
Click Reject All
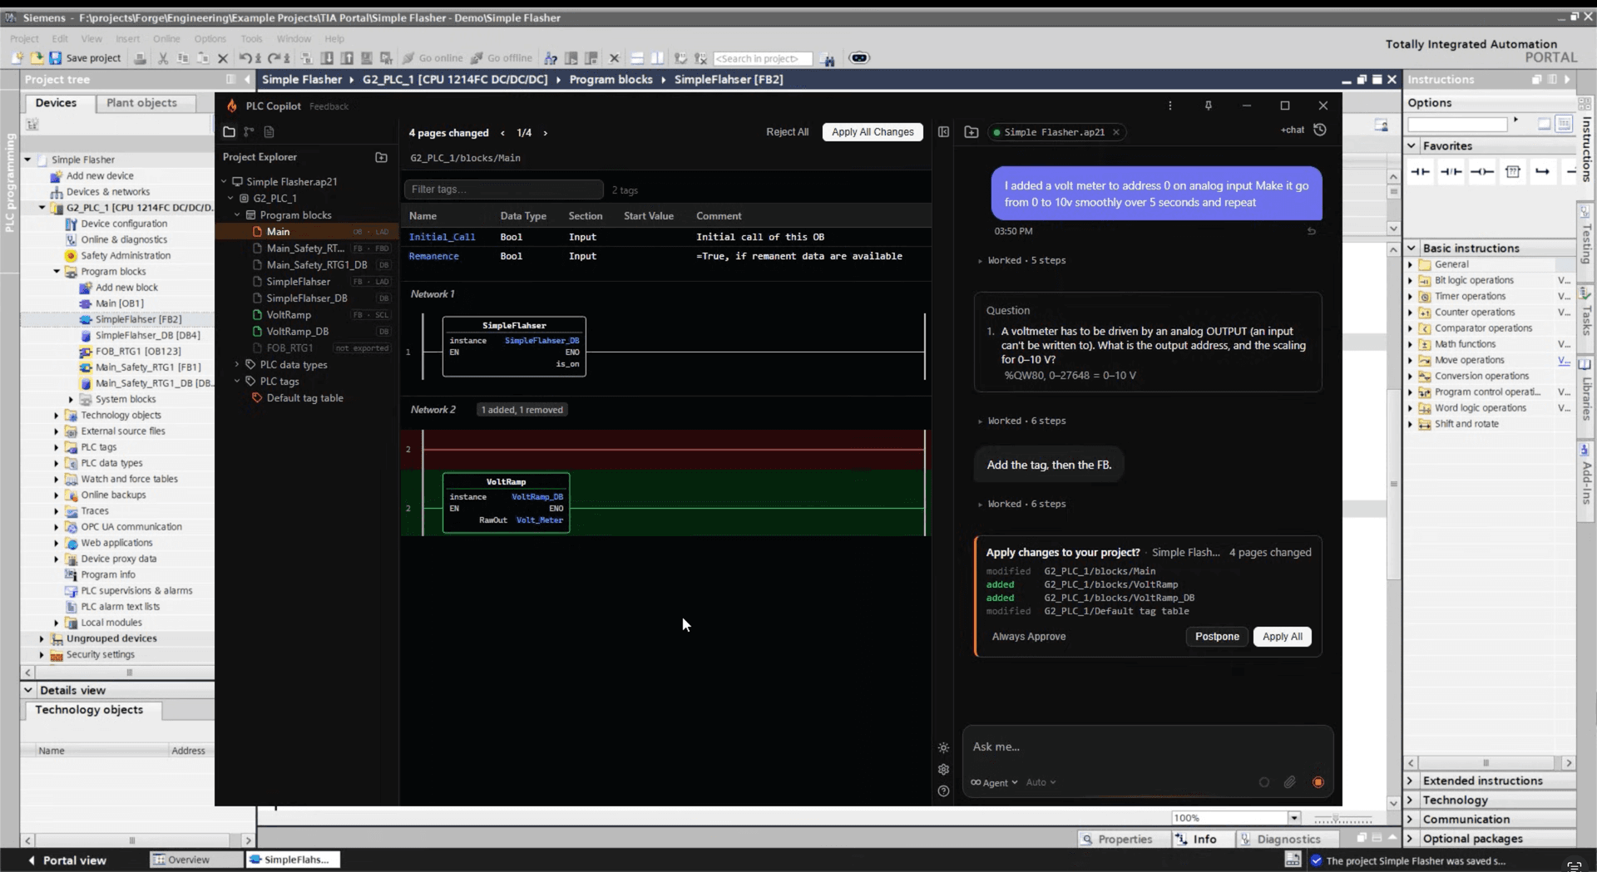(787, 132)
